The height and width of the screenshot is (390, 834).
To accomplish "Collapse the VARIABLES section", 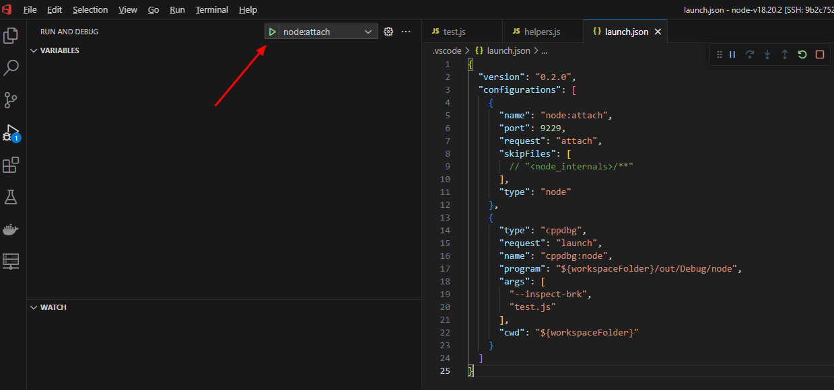I will coord(59,50).
